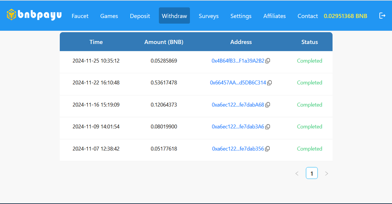Image resolution: width=392 pixels, height=204 pixels.
Task: Open address link 0xa6ec122...fe7dabA68
Action: click(x=238, y=105)
